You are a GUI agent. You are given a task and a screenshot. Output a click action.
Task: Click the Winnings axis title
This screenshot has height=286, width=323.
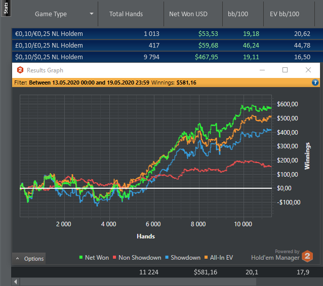pos(307,156)
